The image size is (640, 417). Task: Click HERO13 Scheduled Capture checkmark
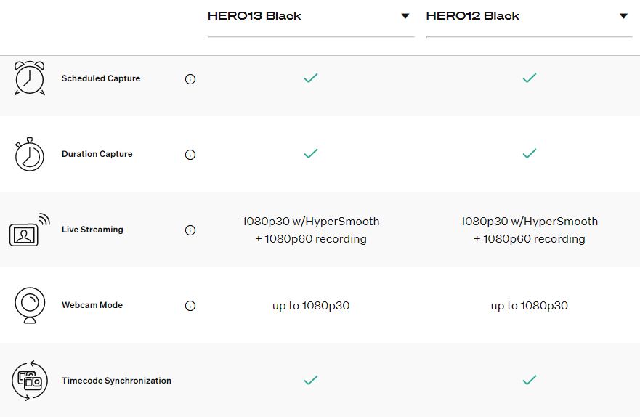[311, 78]
